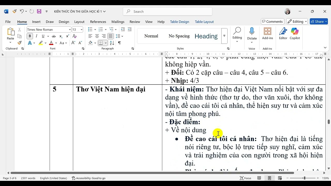Launch Copilot from ribbon

click(x=295, y=34)
